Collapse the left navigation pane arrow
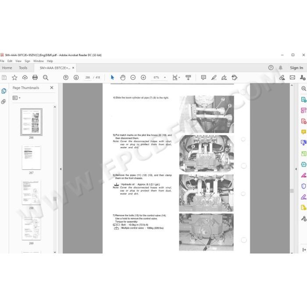Viewport: 307px width, 307px height. 61,169
